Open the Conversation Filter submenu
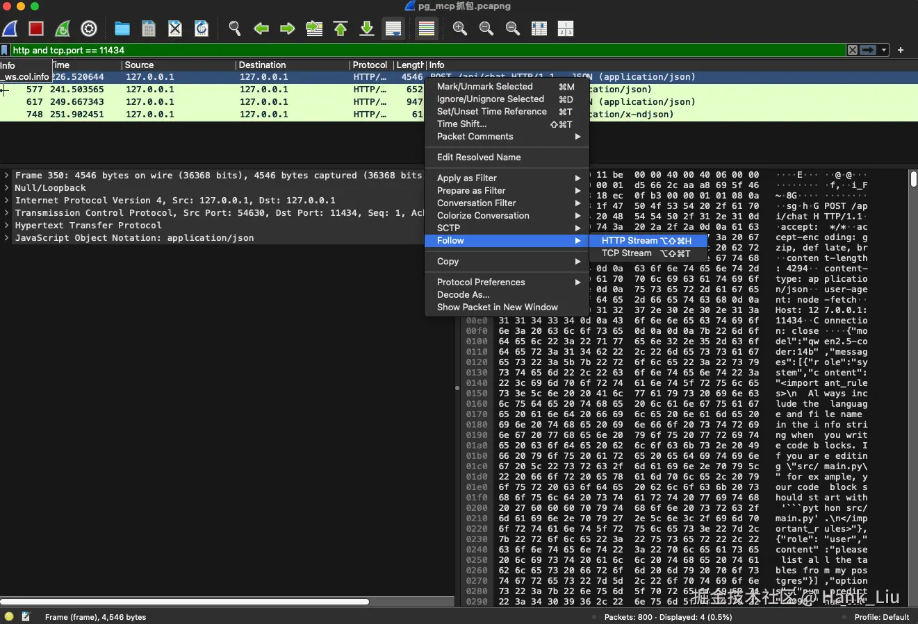Image resolution: width=918 pixels, height=624 pixels. pos(507,203)
